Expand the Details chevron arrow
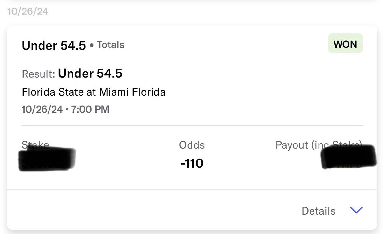383x234 pixels. [356, 210]
